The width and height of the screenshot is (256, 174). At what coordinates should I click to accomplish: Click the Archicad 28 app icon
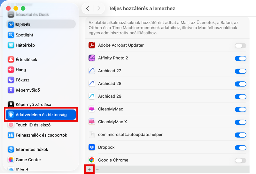click(x=92, y=84)
